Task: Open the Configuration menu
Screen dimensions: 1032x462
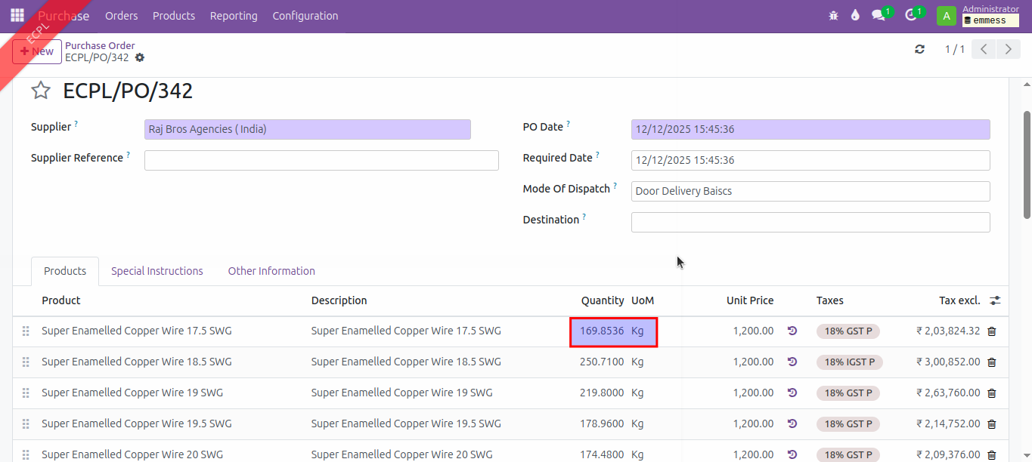Action: pos(305,16)
